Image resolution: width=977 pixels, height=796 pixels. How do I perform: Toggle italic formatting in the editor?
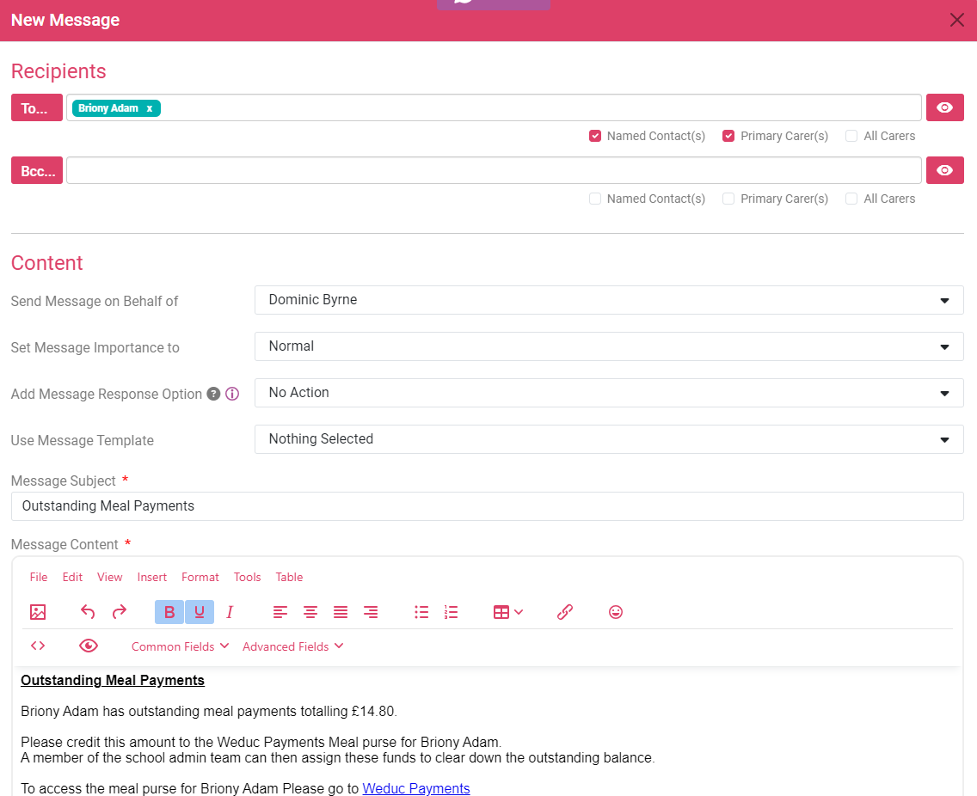point(230,612)
